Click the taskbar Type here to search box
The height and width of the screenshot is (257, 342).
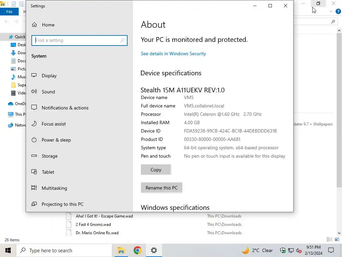click(x=64, y=250)
